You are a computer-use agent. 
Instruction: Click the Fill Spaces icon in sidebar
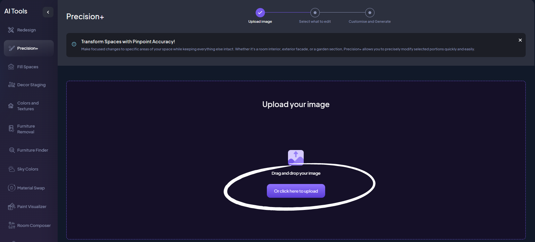11,67
